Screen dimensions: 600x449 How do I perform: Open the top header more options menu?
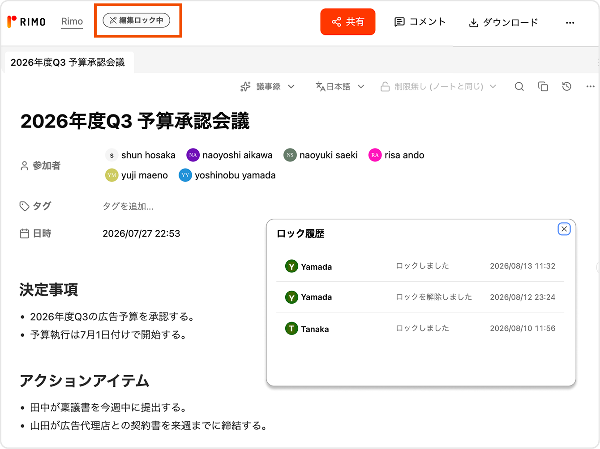[570, 22]
